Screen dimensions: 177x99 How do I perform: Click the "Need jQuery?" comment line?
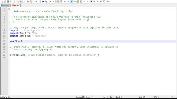(x=65, y=47)
